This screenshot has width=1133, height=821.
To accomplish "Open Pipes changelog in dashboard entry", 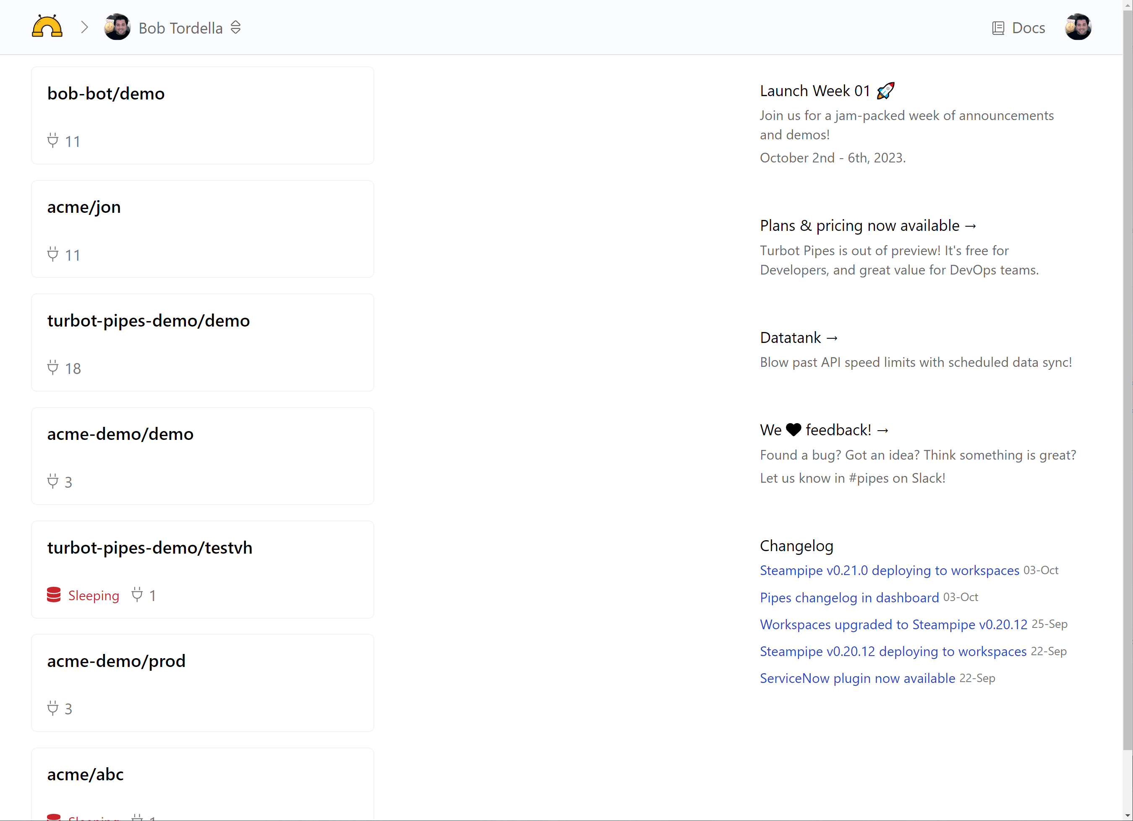I will click(849, 598).
